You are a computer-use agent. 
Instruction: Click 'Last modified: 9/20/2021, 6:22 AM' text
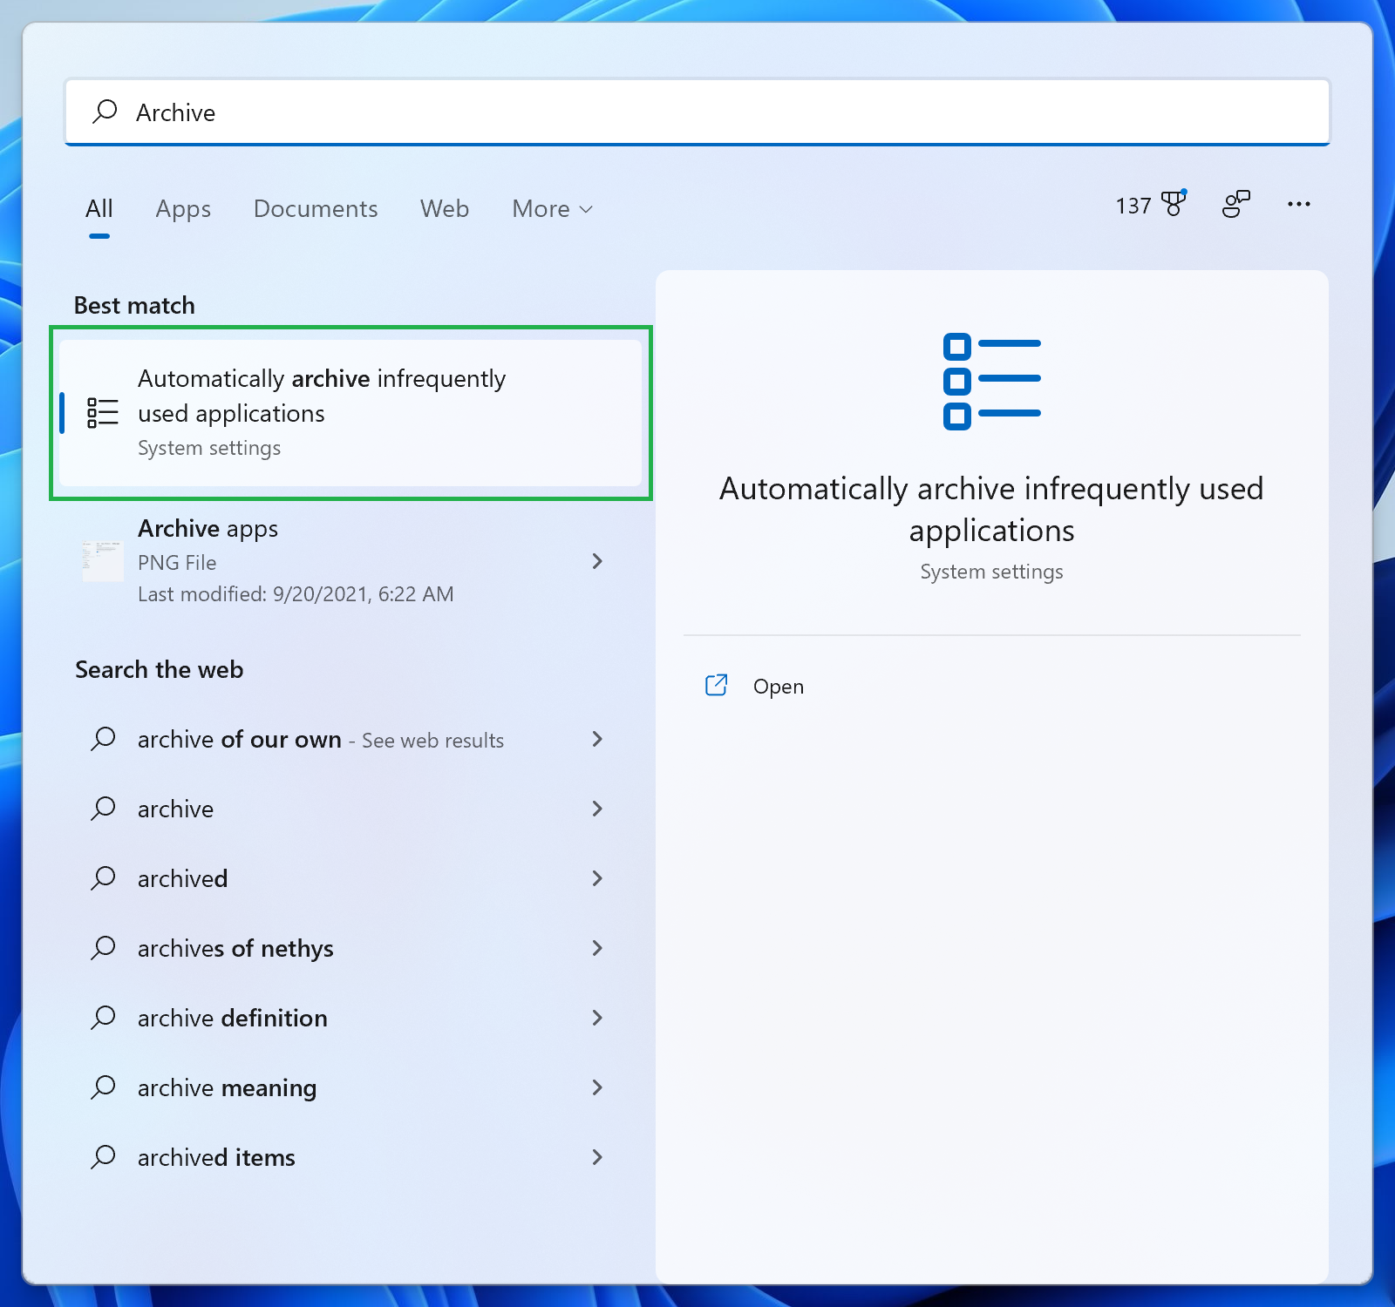coord(296,594)
